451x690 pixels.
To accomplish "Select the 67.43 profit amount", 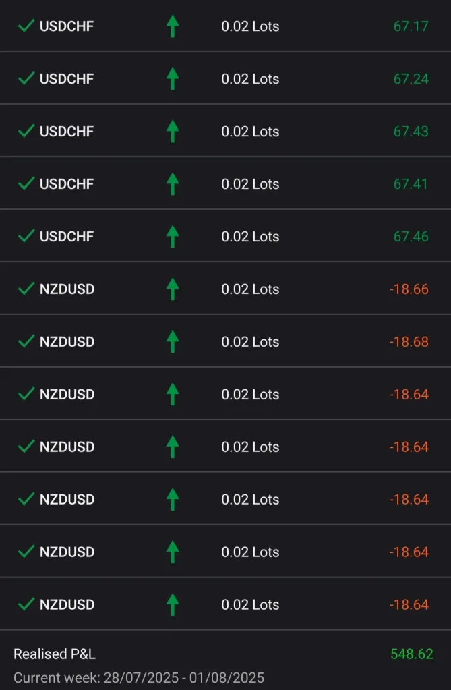I will (411, 132).
